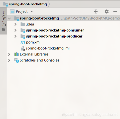The height and width of the screenshot is (119, 120).
Task: Click the producer module folder icon
Action: pyautogui.click(x=23, y=36)
